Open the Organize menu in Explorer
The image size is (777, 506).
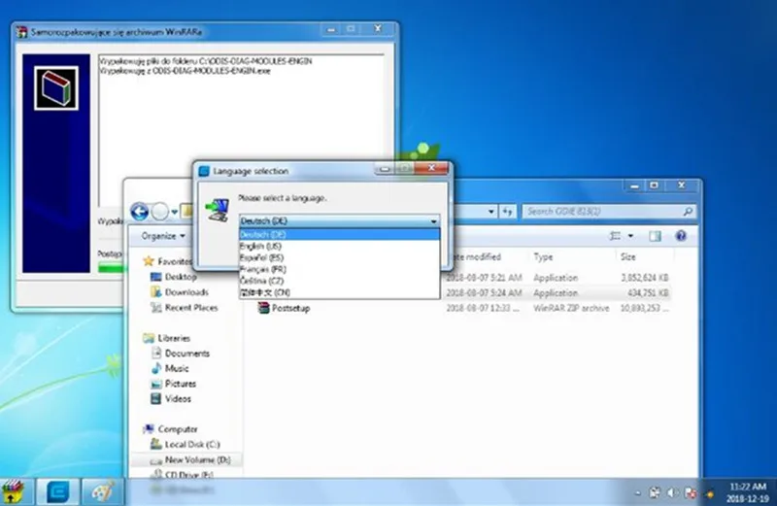163,236
